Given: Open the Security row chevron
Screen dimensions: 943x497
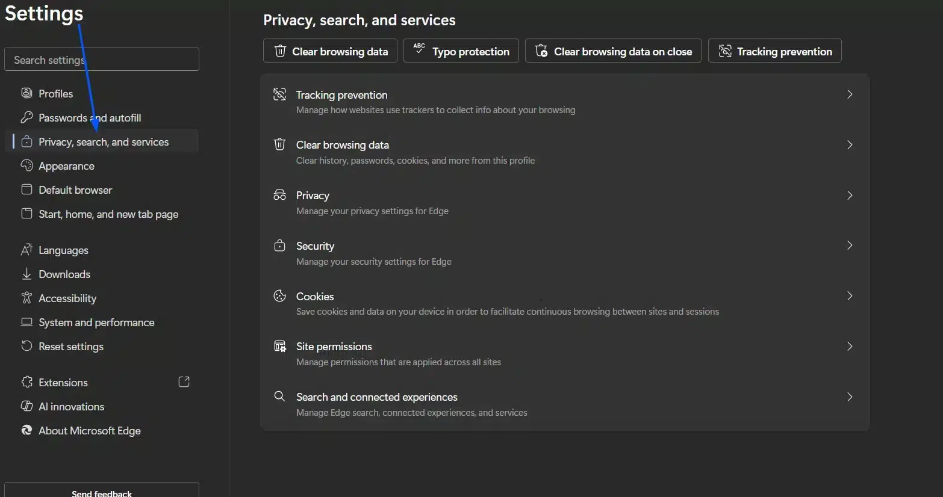Looking at the screenshot, I should coord(850,245).
